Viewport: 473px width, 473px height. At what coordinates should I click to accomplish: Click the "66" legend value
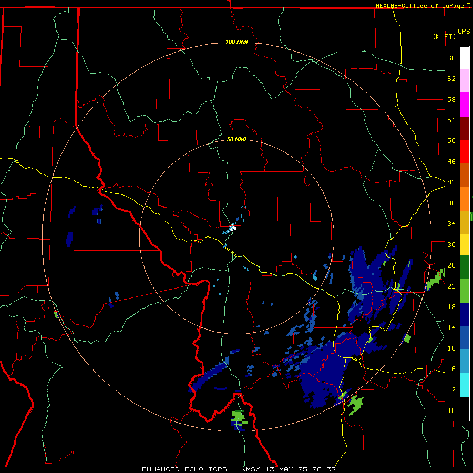point(451,58)
